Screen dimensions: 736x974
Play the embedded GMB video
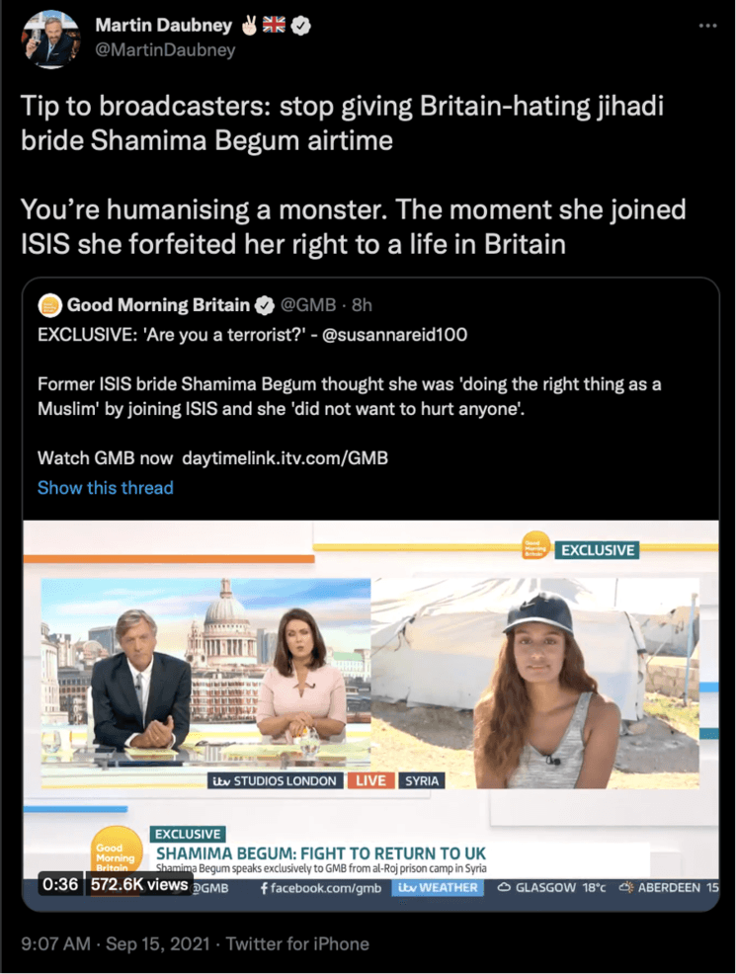click(370, 714)
